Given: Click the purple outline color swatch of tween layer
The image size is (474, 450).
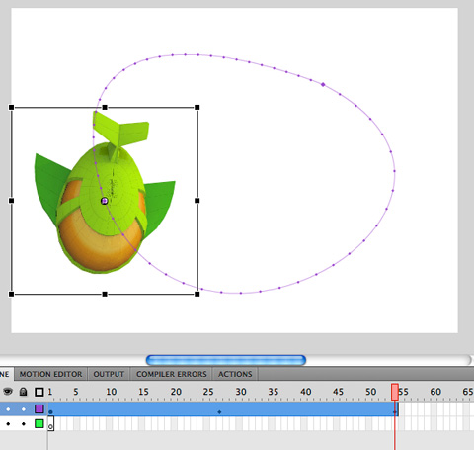Looking at the screenshot, I should coord(39,409).
